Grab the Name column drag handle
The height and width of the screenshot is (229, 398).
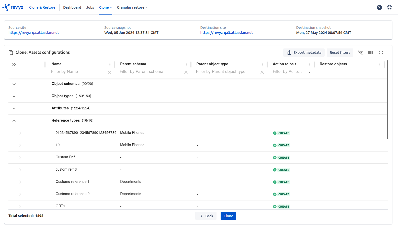pos(104,65)
